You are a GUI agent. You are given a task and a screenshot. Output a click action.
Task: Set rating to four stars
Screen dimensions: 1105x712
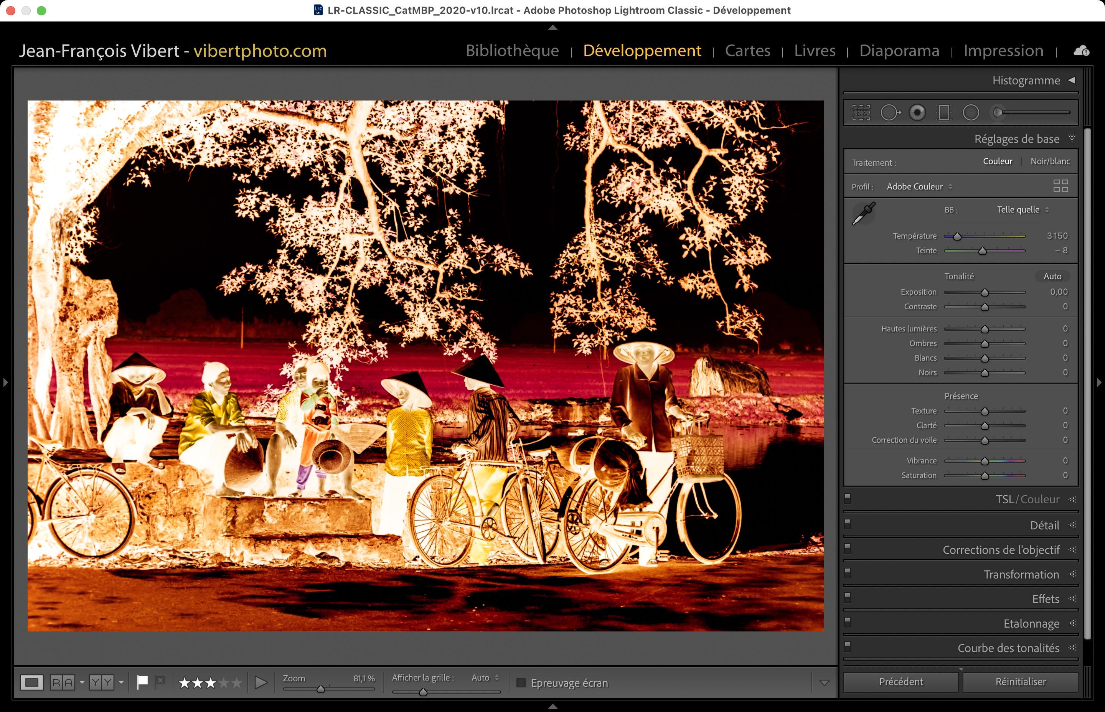pos(224,682)
